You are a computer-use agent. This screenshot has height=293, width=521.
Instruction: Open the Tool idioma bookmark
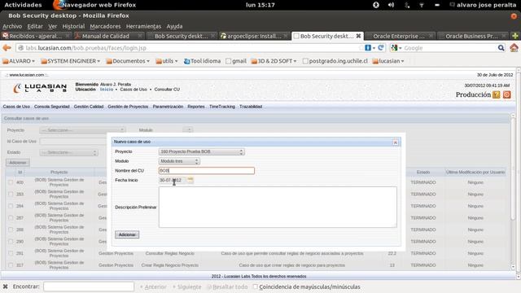click(x=202, y=61)
